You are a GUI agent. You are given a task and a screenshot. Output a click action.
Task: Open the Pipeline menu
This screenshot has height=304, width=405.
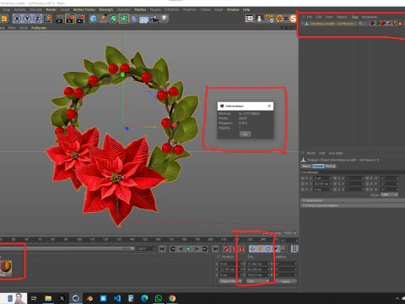pos(140,9)
